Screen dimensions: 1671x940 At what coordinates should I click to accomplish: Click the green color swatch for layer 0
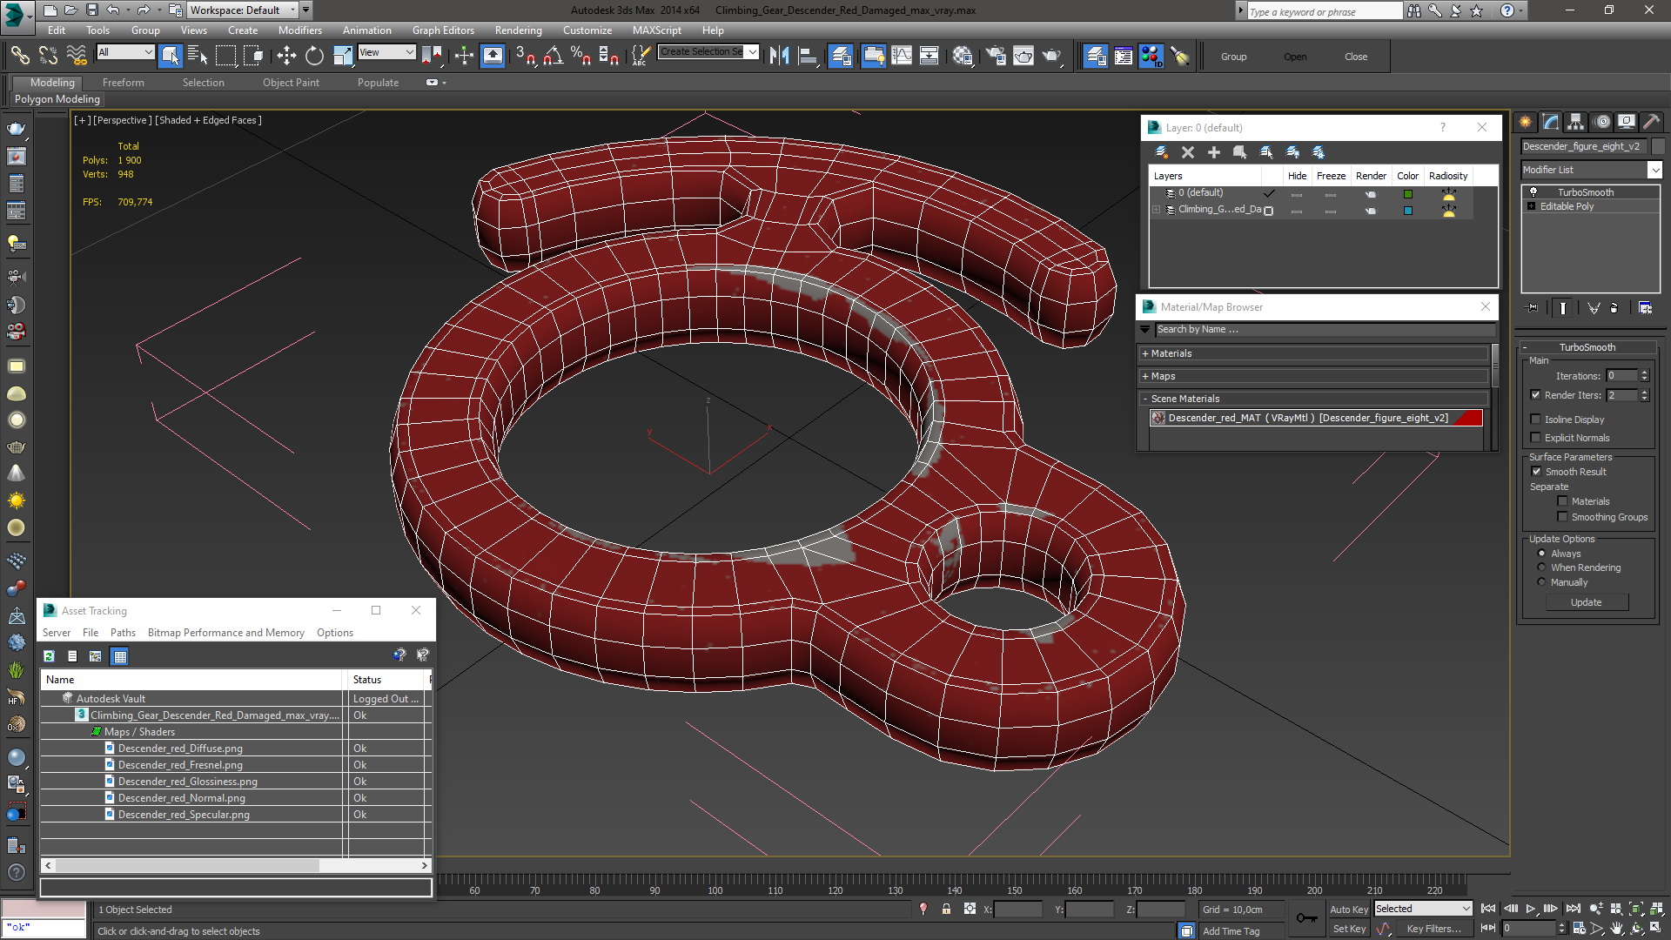[1407, 194]
